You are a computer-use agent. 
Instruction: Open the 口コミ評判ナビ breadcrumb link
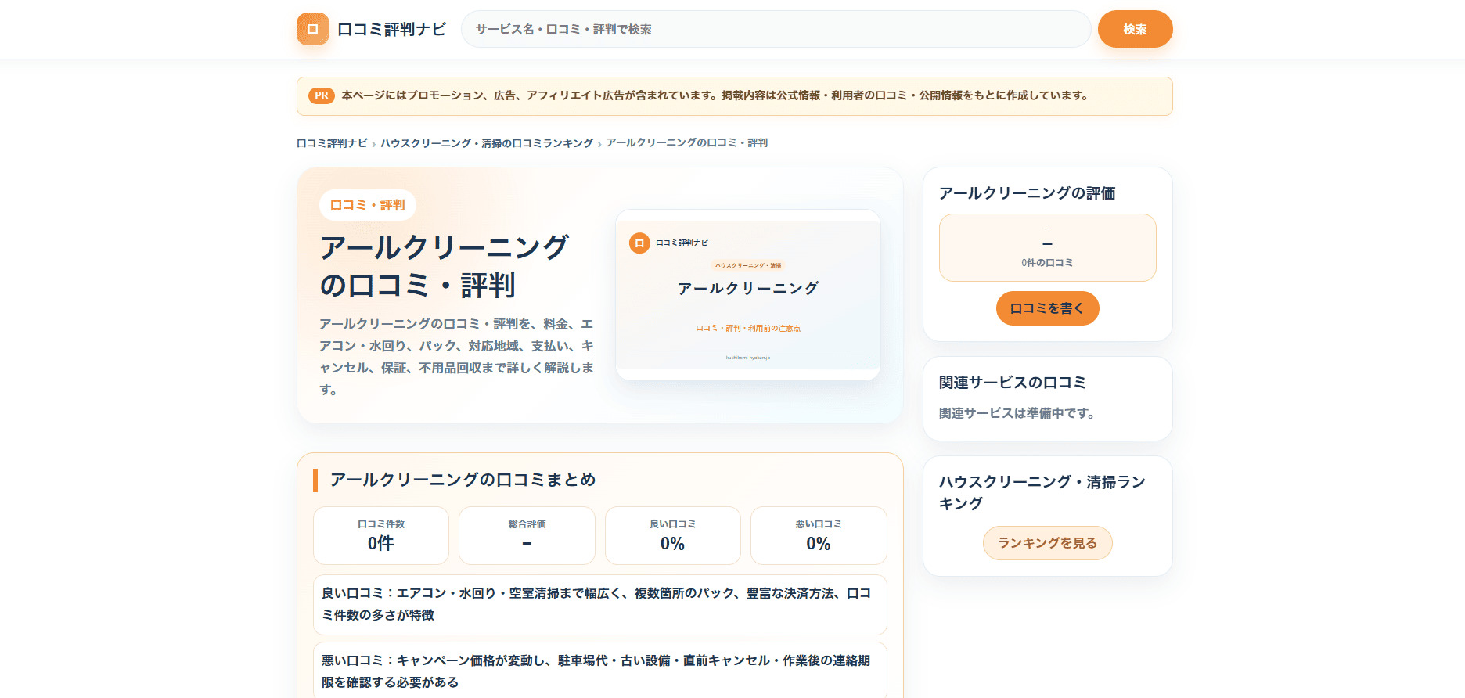pos(332,143)
